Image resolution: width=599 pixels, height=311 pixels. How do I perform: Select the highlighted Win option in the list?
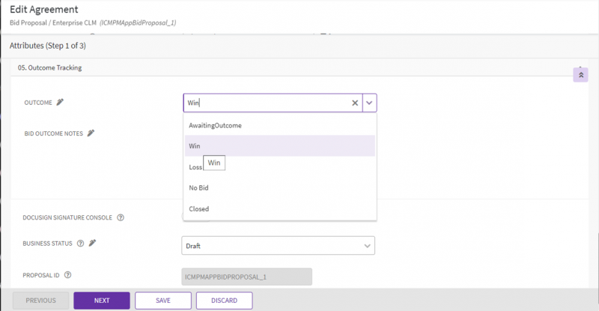pyautogui.click(x=280, y=145)
